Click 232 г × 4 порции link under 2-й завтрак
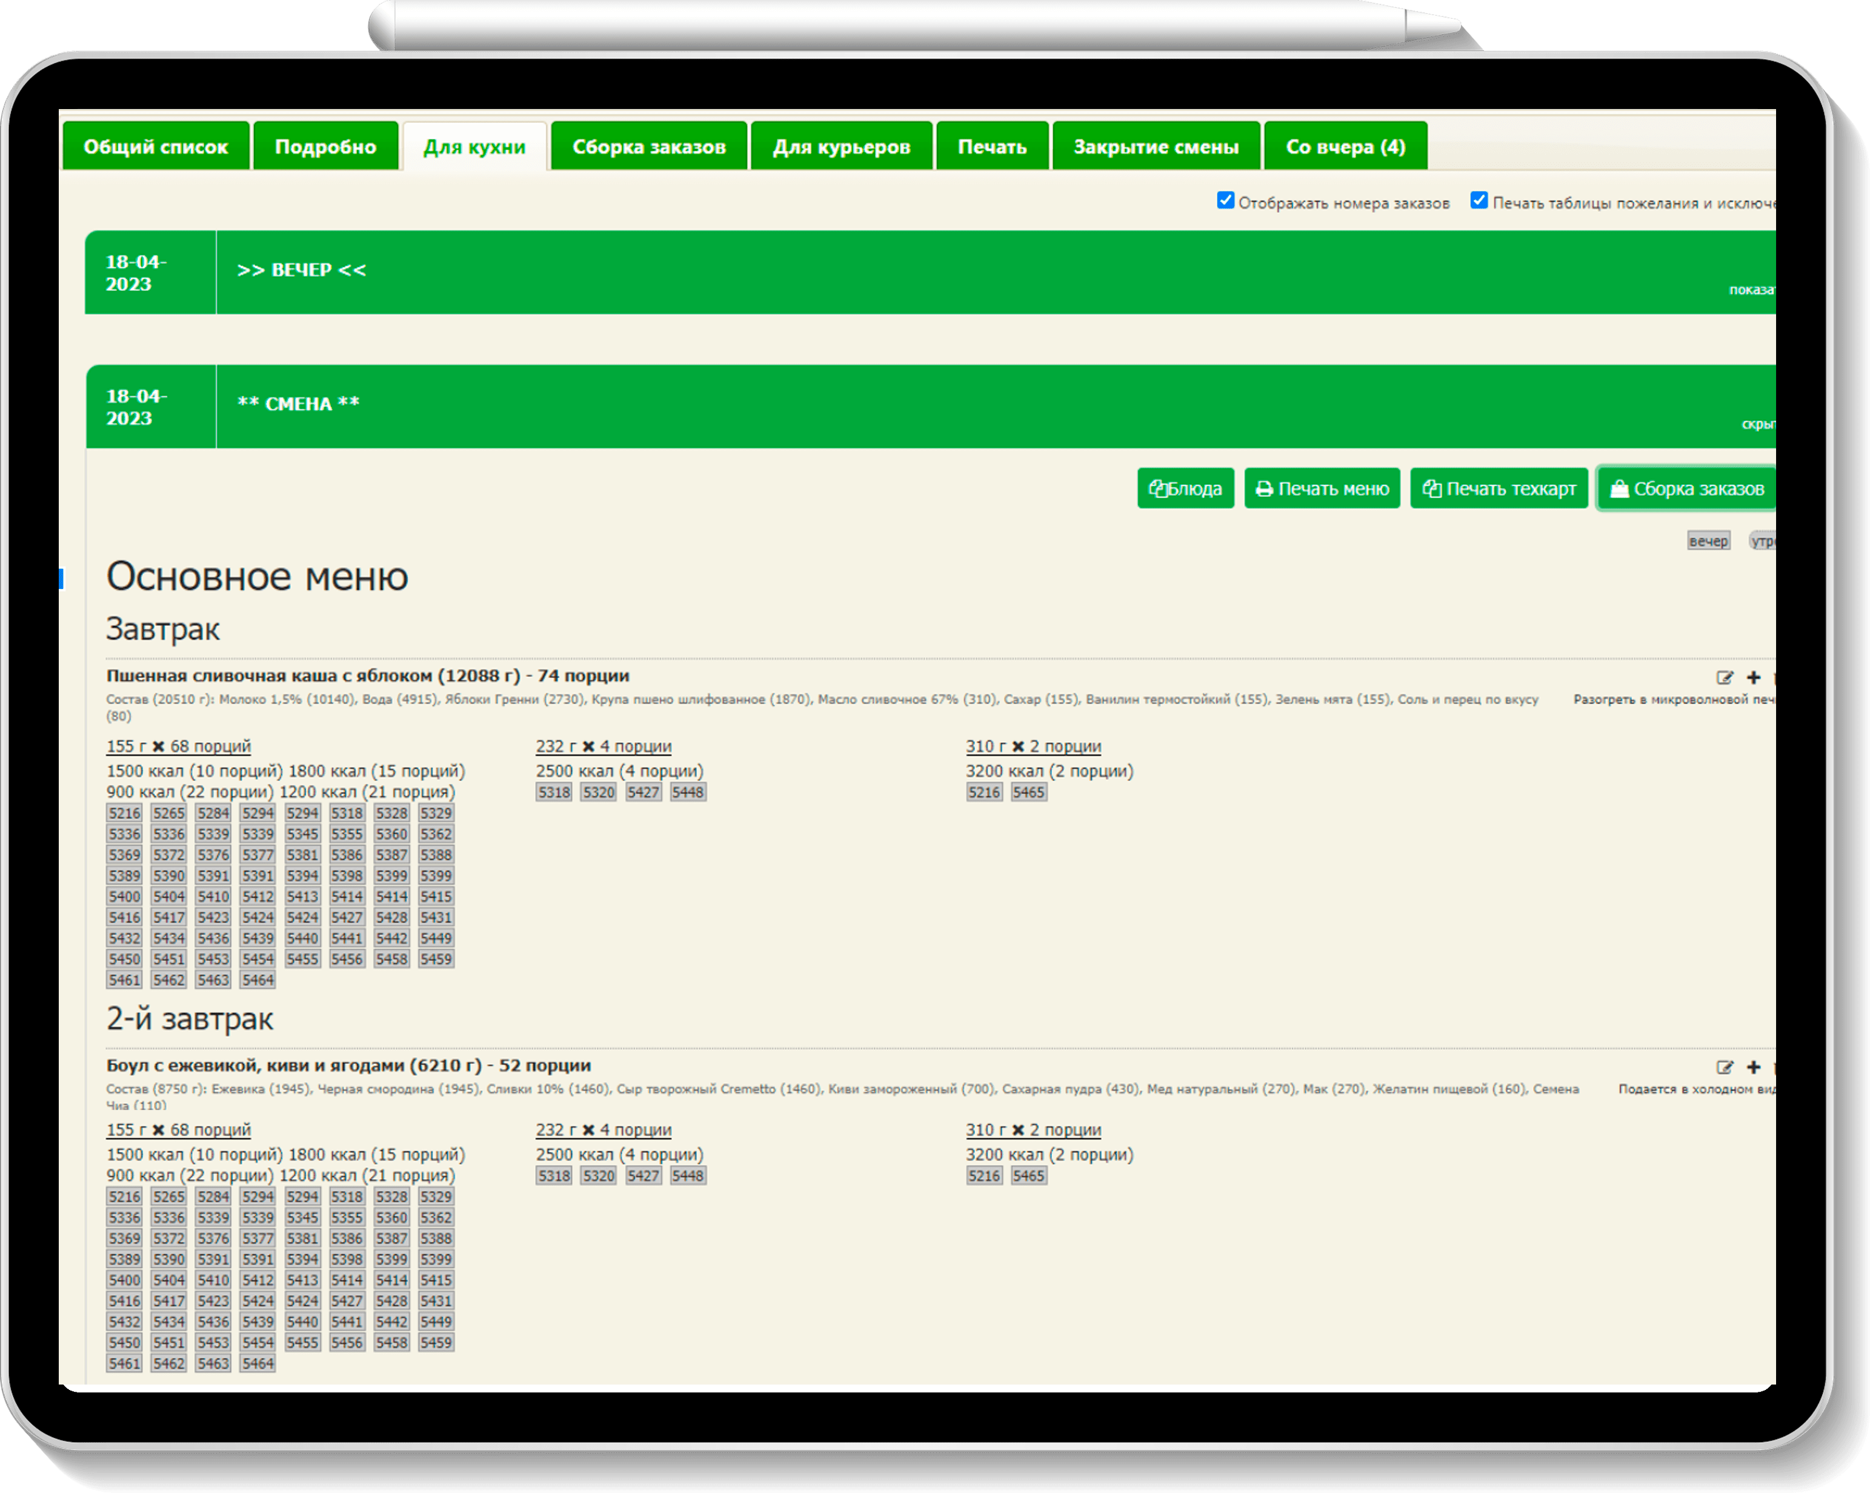The height and width of the screenshot is (1493, 1870). point(604,1129)
